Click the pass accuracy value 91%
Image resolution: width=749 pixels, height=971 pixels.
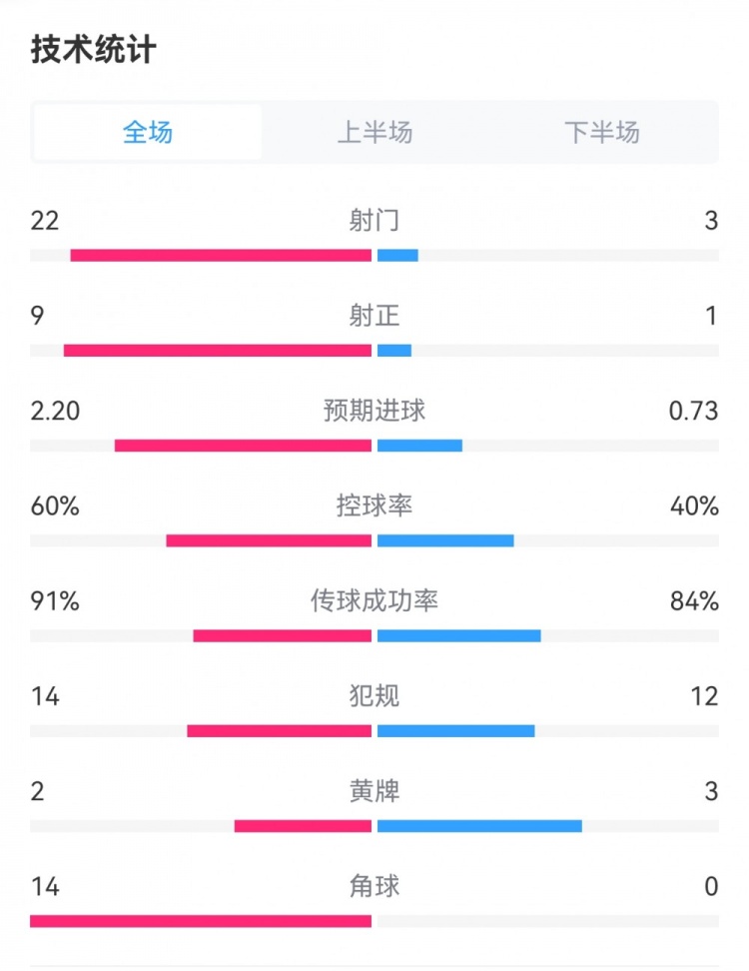[52, 601]
